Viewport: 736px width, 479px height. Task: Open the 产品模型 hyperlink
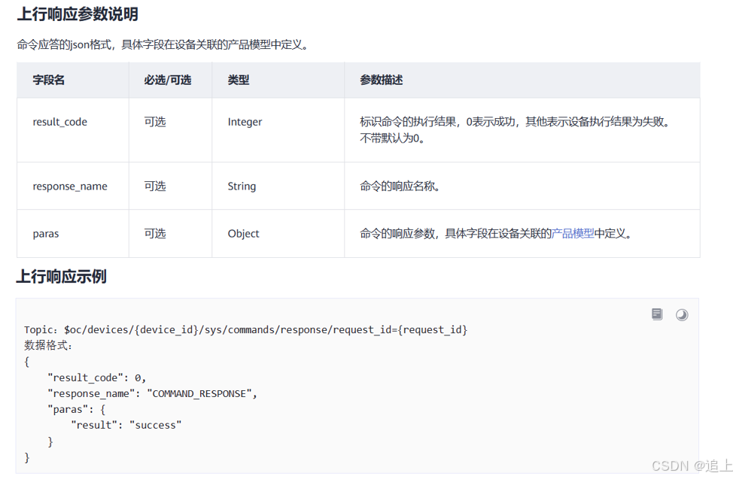573,233
